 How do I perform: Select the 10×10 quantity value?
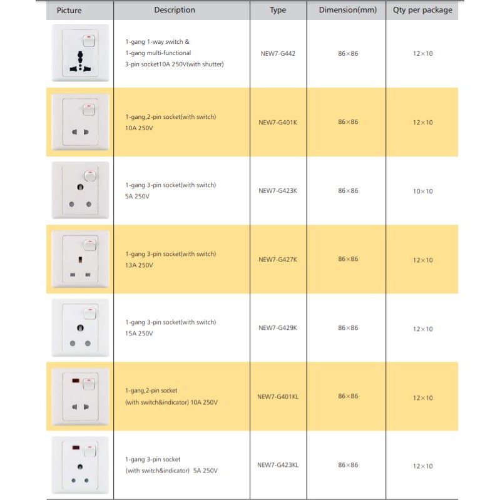click(422, 191)
